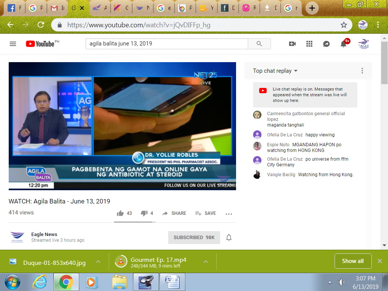Open the YouTube hamburger guide menu
Image resolution: width=388 pixels, height=291 pixels.
tap(13, 44)
